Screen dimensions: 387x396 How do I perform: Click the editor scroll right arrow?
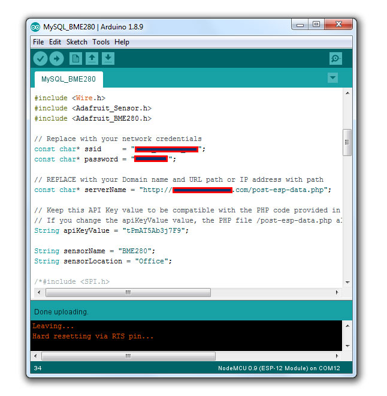click(337, 292)
